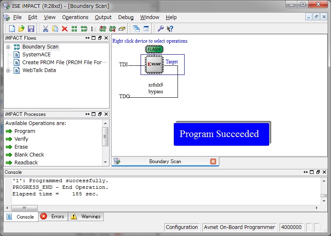Maximize the iMPACT Flows panel
The height and width of the screenshot is (236, 331).
(93, 38)
